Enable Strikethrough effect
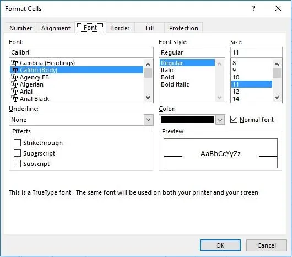 (x=17, y=143)
